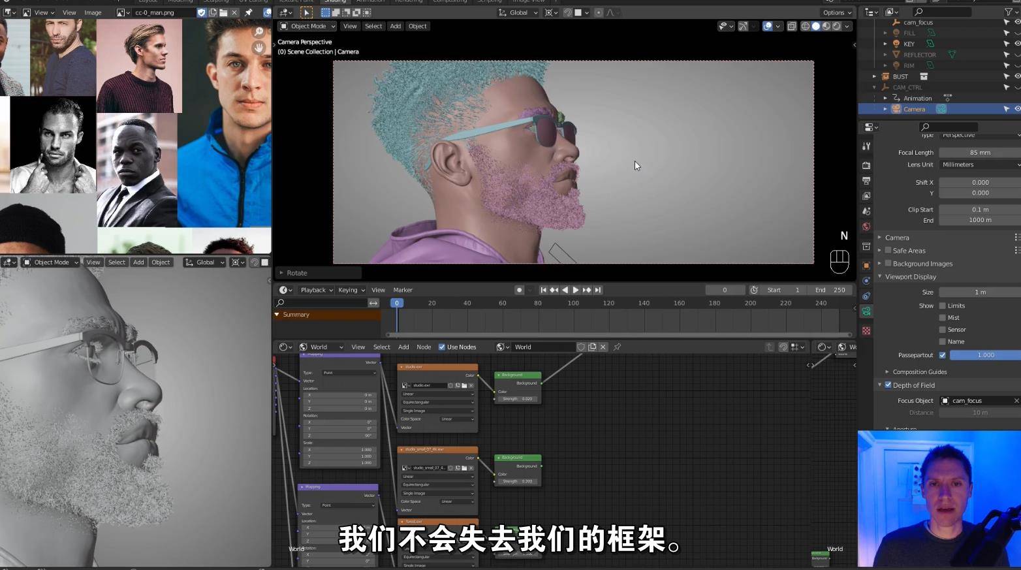Open the Global transform orientation dropdown
The image size is (1021, 570).
519,12
